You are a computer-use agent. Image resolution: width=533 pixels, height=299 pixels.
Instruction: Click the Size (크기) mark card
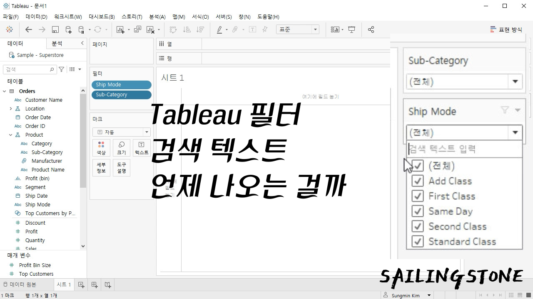coord(122,148)
